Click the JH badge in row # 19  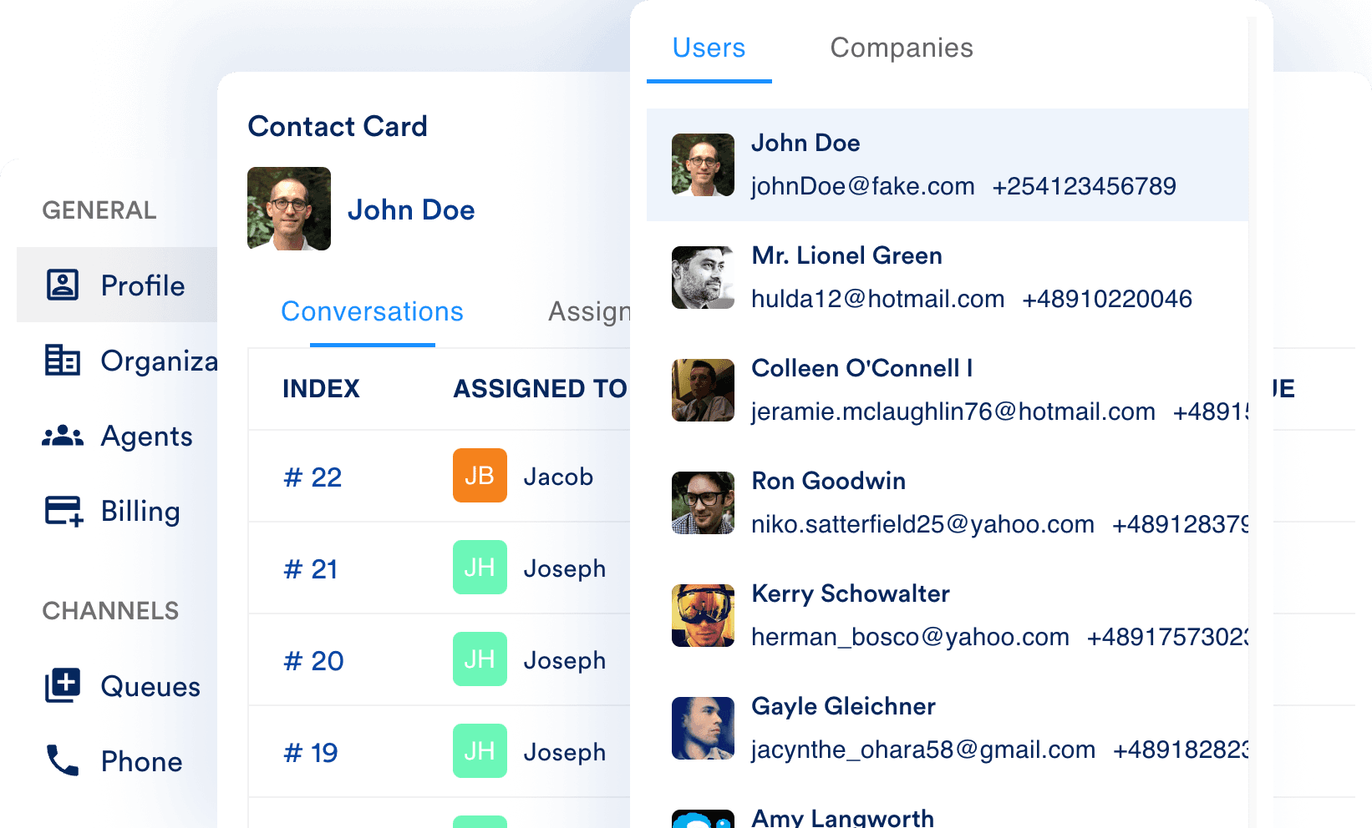coord(480,751)
